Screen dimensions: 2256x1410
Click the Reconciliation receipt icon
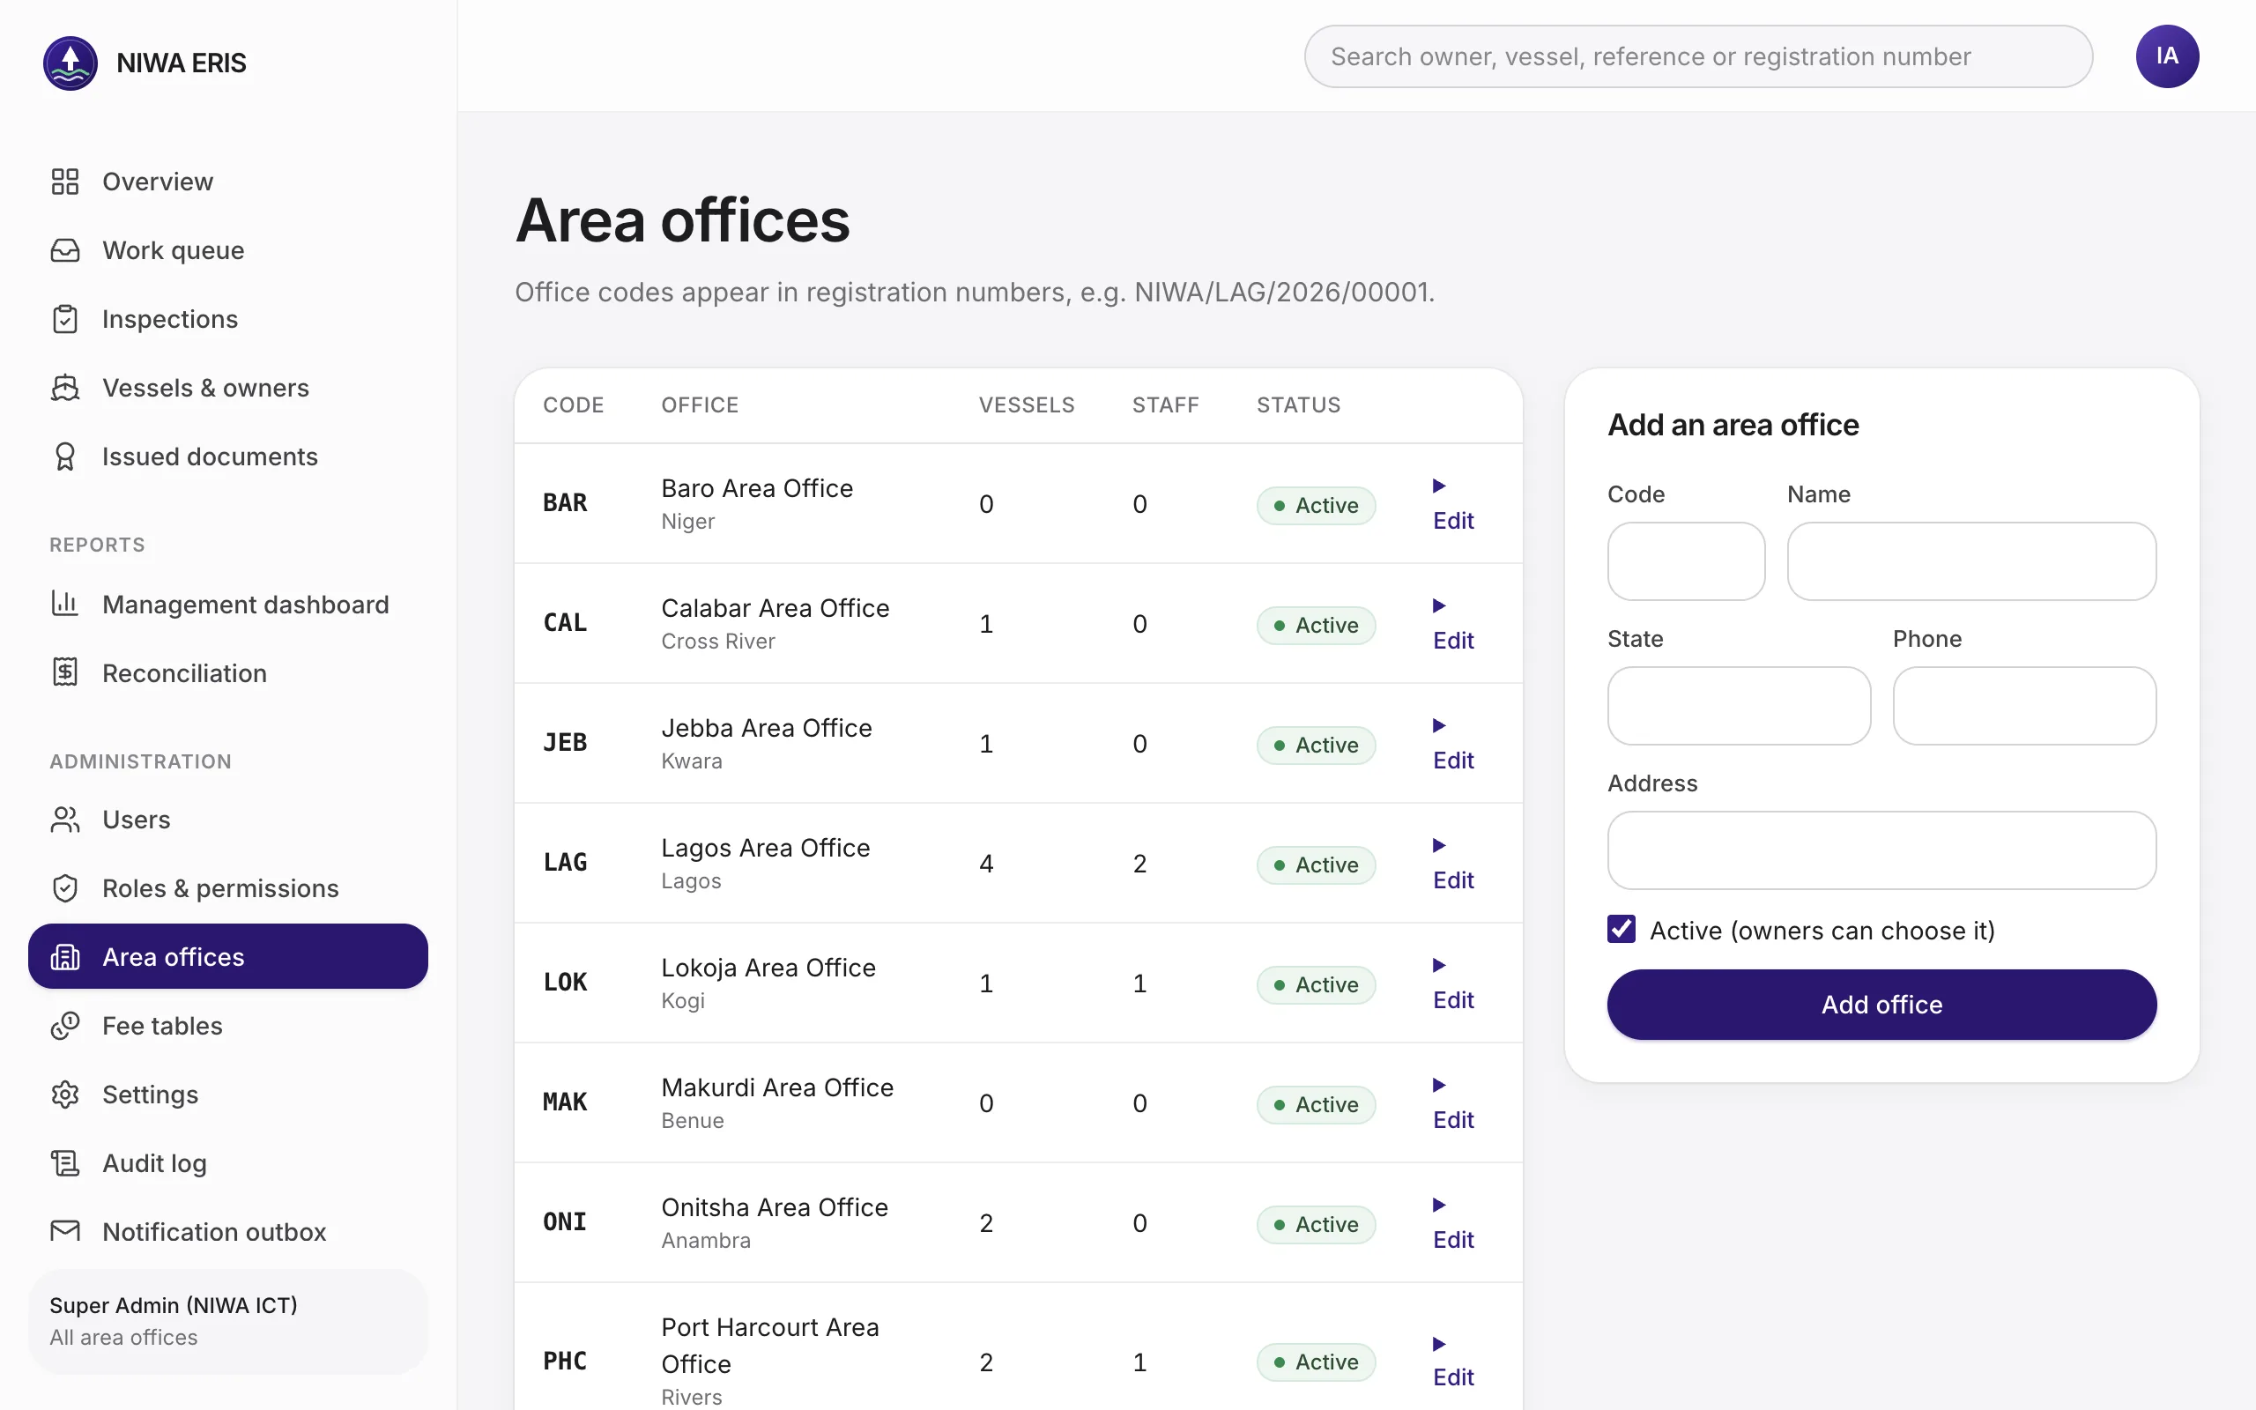pyautogui.click(x=64, y=673)
